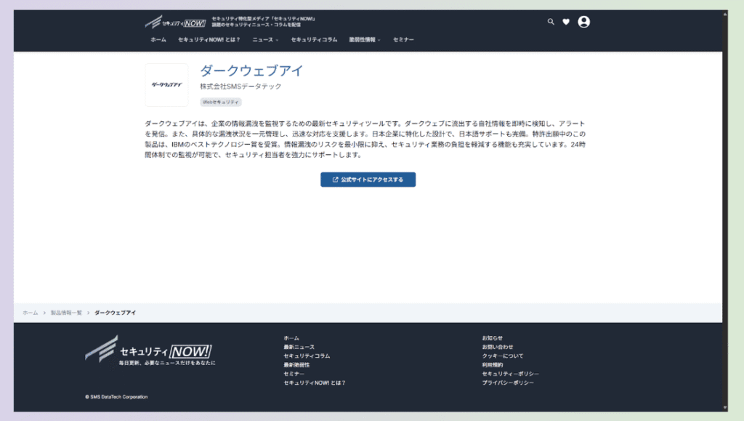This screenshot has width=744, height=421.
Task: Click the セキュリティNOW! header logo
Action: click(x=176, y=22)
